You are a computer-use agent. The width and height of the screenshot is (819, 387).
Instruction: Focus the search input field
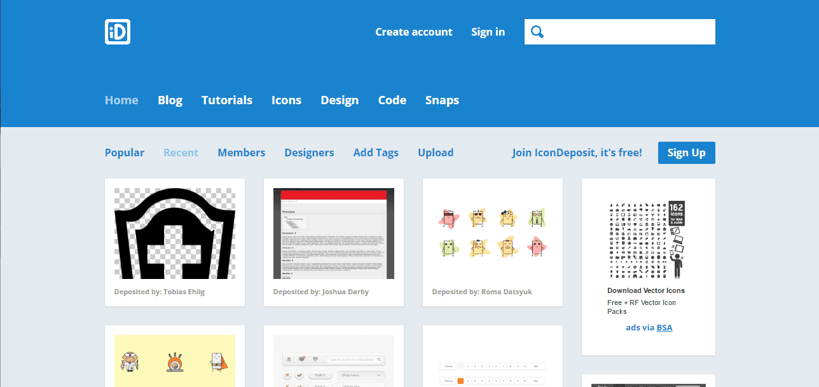pyautogui.click(x=620, y=32)
